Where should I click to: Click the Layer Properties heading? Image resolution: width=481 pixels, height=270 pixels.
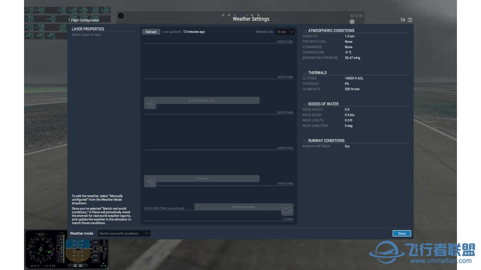(88, 29)
